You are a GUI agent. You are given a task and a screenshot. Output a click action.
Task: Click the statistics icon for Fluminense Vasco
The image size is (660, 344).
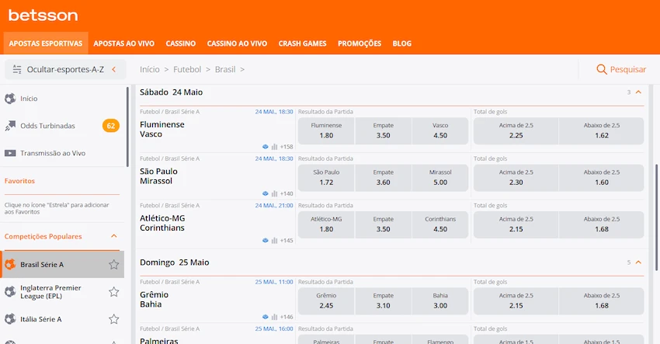pos(274,147)
